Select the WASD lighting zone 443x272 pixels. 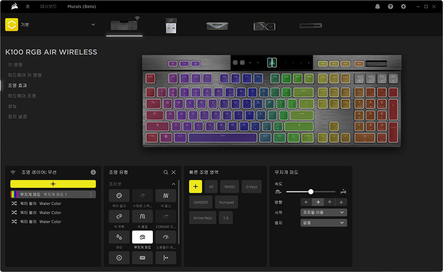229,187
